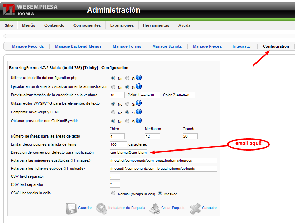
Task: Click info icon for Comprimir JavaScript y HTML
Action: tap(139, 112)
